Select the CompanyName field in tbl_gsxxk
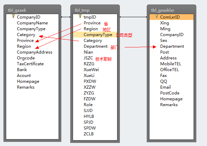Viewport: 207px width, 146px height. tap(32, 23)
